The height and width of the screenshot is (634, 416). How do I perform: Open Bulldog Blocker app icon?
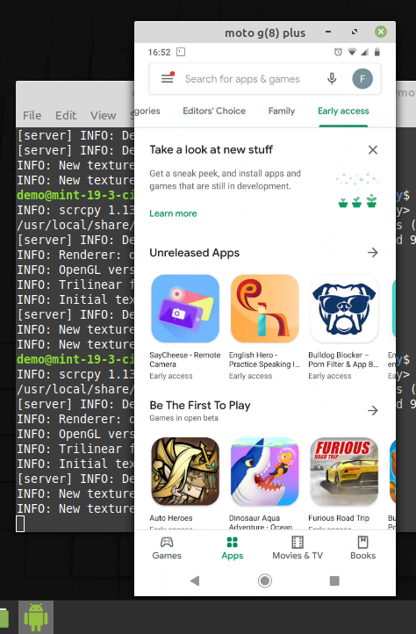point(344,308)
